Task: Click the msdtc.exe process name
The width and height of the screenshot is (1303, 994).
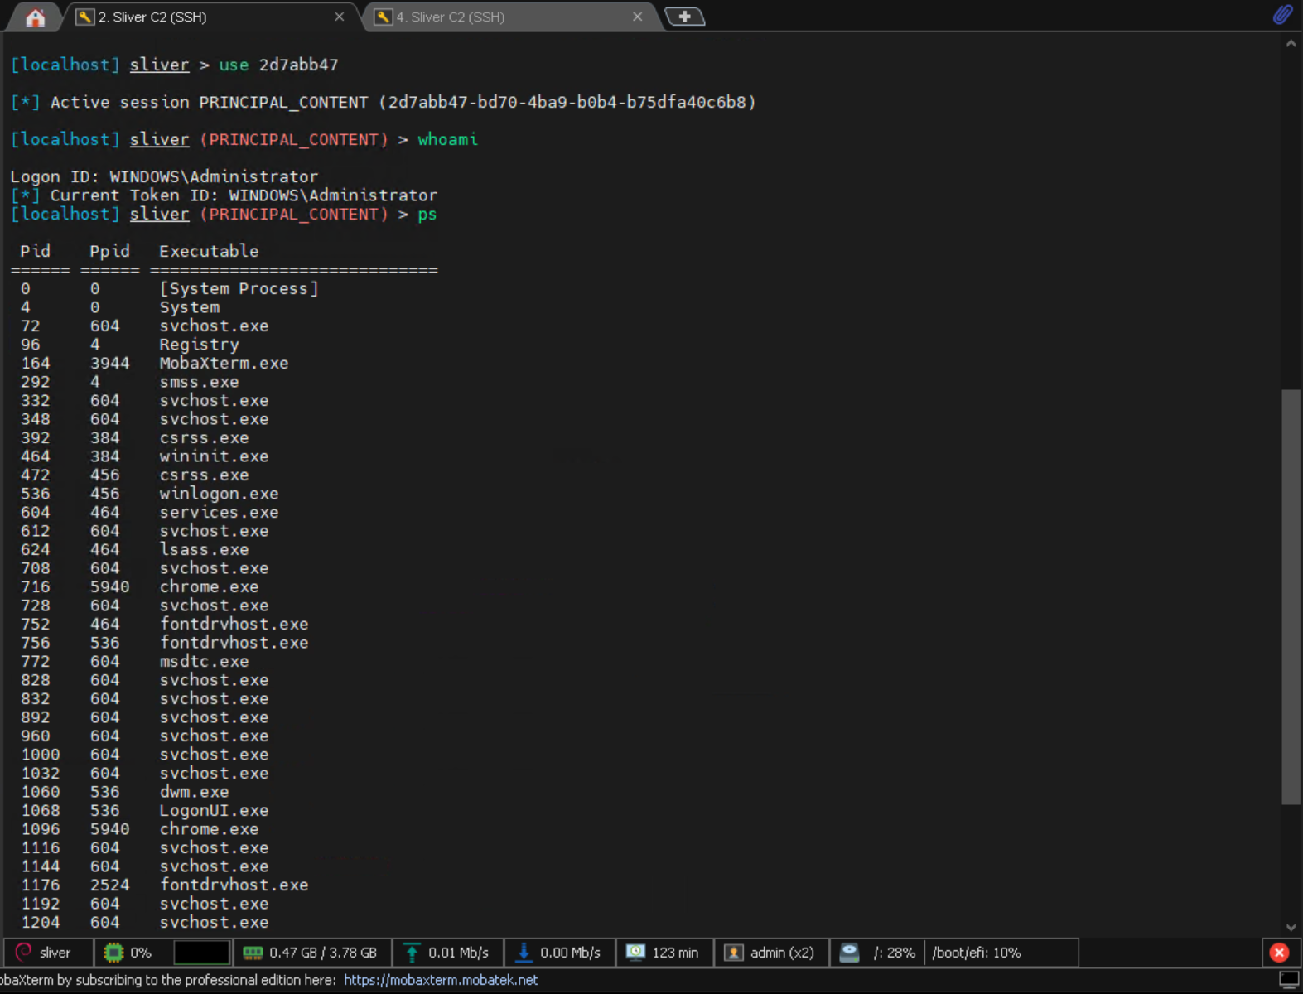Action: pos(204,661)
